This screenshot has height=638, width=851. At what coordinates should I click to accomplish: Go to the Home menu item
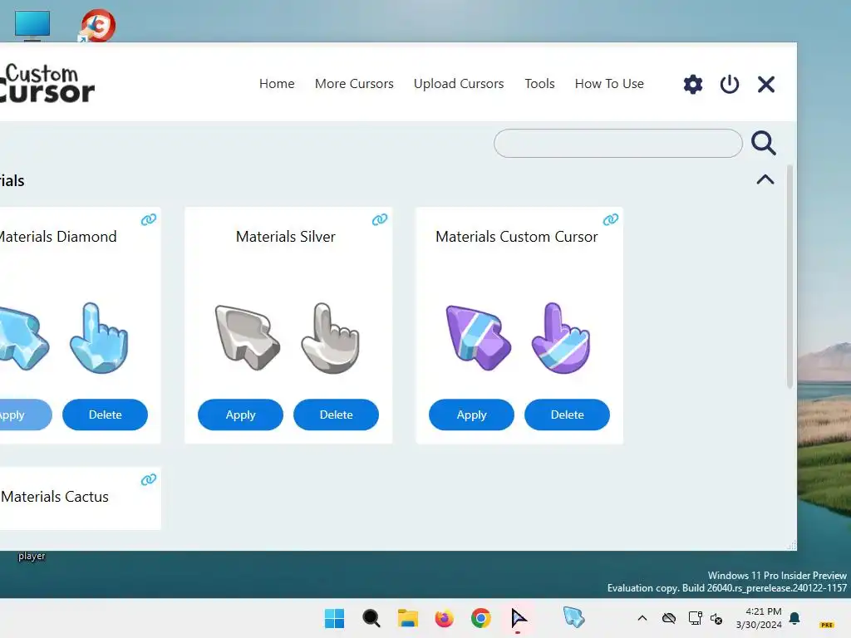(277, 84)
